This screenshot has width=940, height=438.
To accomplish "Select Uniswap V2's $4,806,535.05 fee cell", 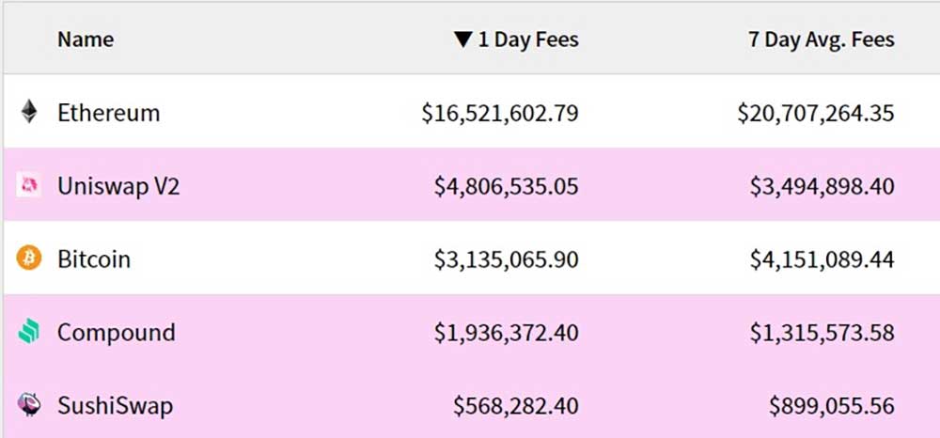I will tap(507, 186).
